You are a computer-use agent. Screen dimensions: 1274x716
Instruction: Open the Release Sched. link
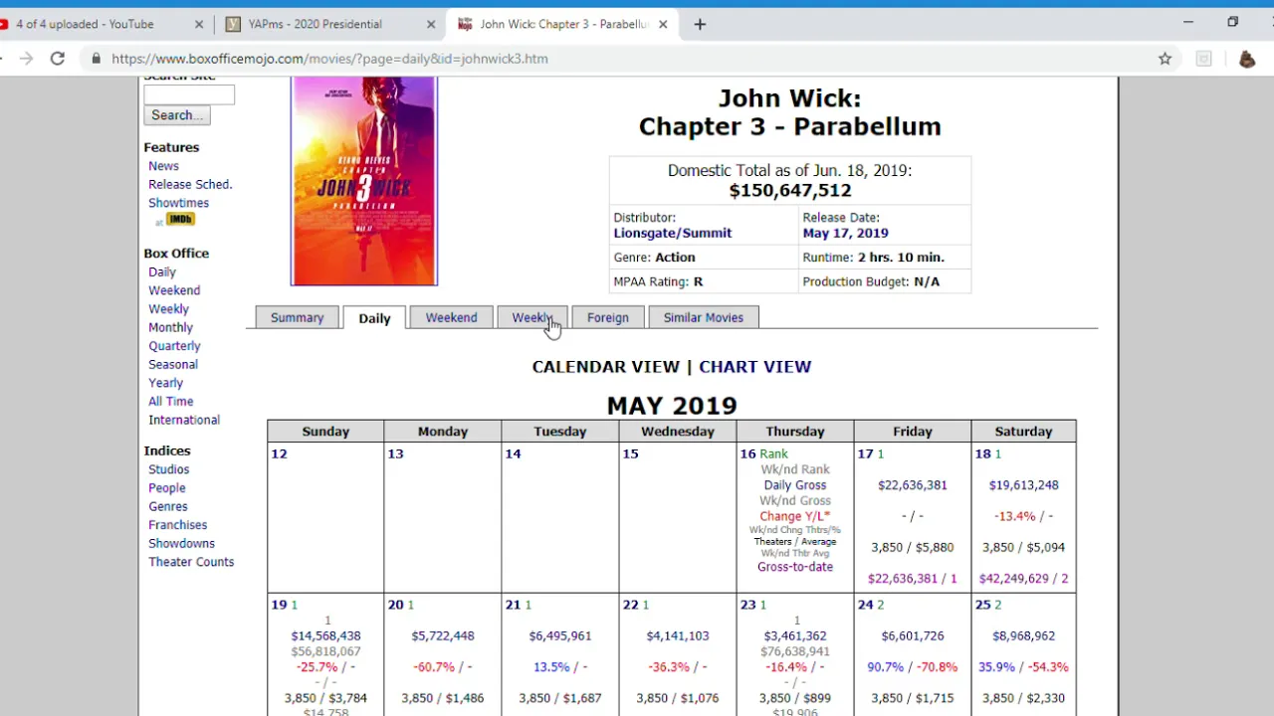tap(190, 184)
